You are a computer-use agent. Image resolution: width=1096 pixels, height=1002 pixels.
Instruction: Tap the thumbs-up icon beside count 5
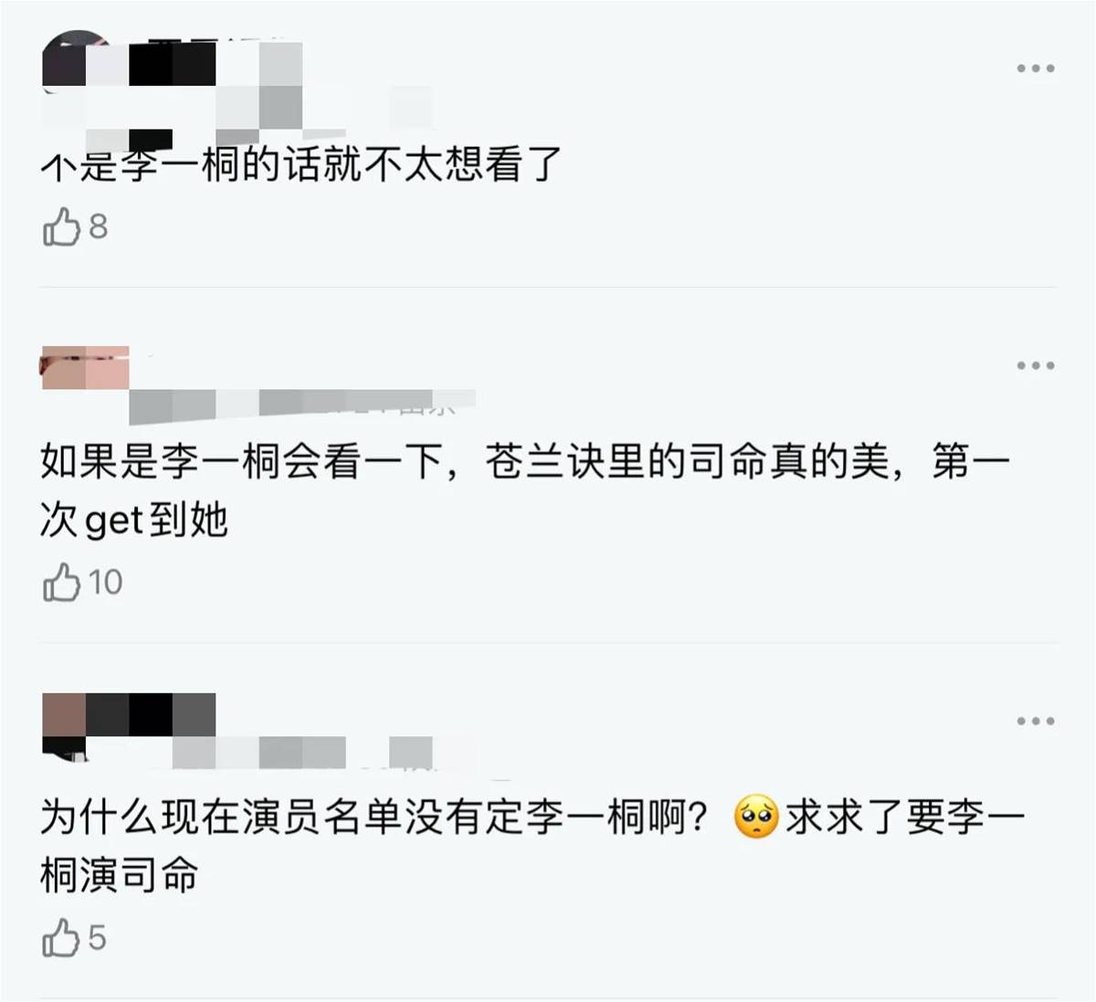[x=61, y=938]
